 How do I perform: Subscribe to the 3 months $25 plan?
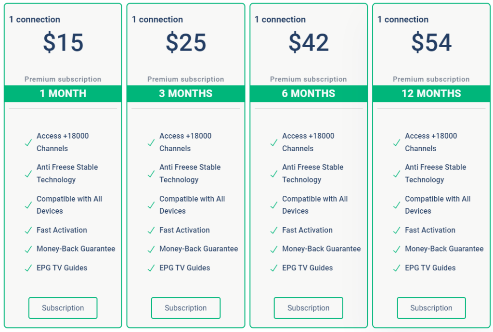(x=186, y=308)
